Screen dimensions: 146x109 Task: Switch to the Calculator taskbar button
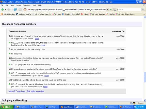[x=52, y=107]
